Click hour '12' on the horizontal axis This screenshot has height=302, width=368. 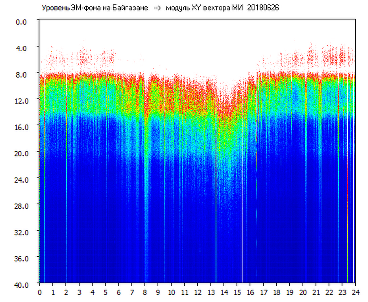197,292
